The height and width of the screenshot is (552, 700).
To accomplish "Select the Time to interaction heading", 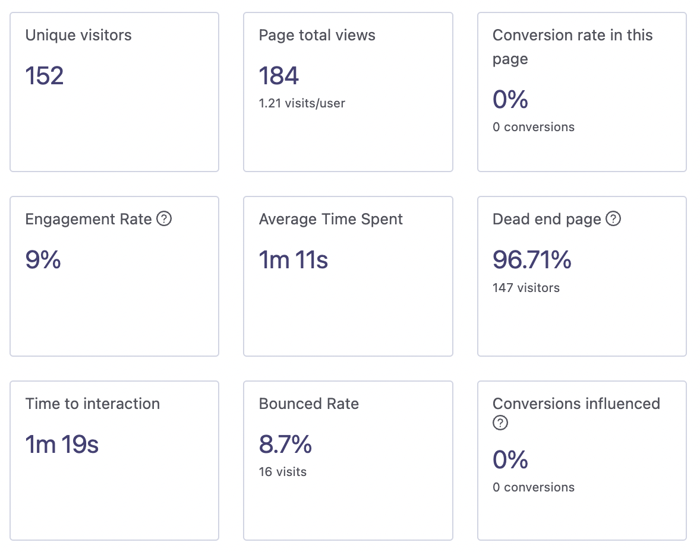I will pos(93,404).
